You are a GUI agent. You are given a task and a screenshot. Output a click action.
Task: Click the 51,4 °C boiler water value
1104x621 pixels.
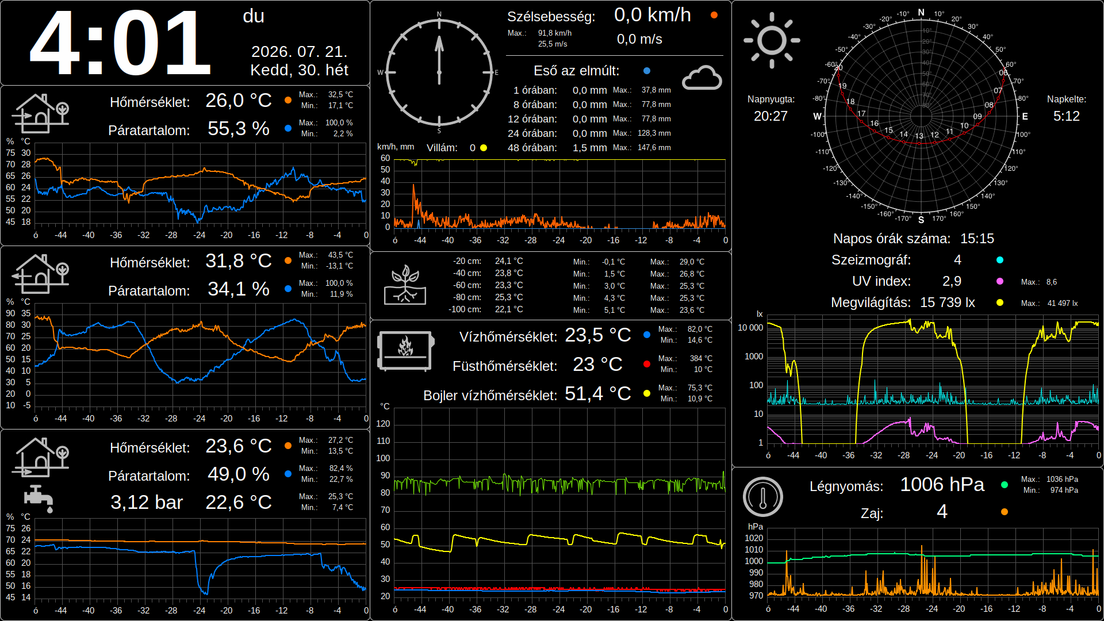597,393
